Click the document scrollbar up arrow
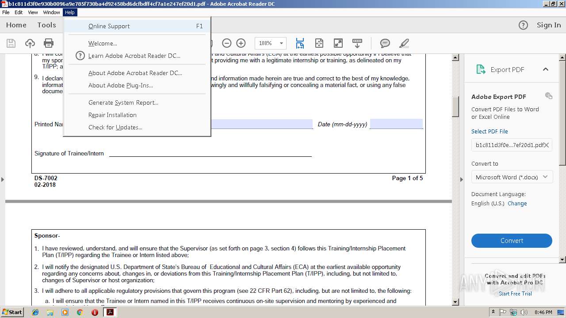Screen dimensions: 566x318 pyautogui.click(x=455, y=57)
